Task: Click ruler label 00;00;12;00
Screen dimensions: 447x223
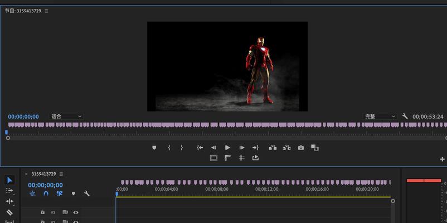Action: [x=267, y=189]
